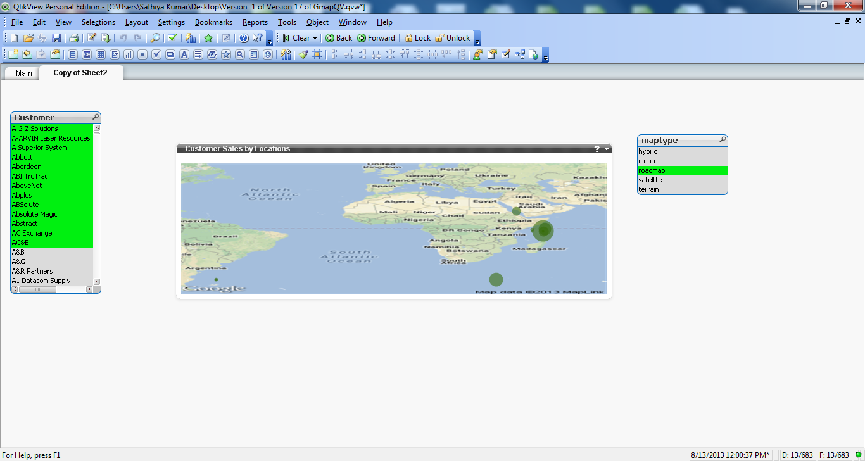The image size is (865, 461).
Task: Click the Help Topics question mark icon
Action: pyautogui.click(x=243, y=38)
